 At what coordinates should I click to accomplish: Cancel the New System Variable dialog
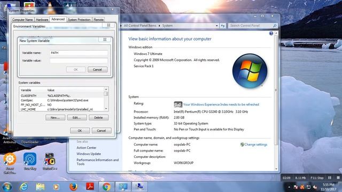click(97, 70)
